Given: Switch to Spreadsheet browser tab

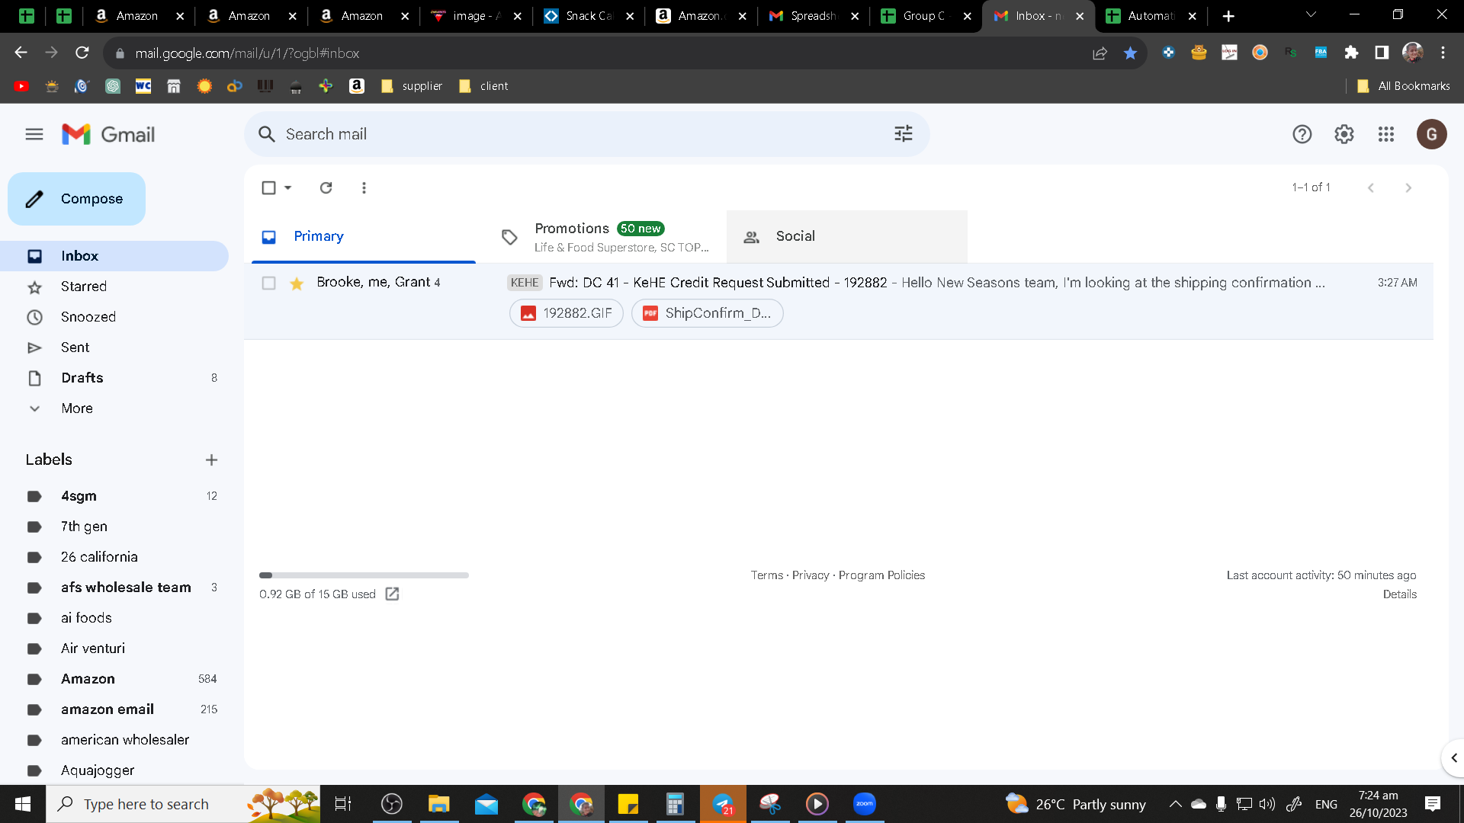Looking at the screenshot, I should click(x=814, y=16).
